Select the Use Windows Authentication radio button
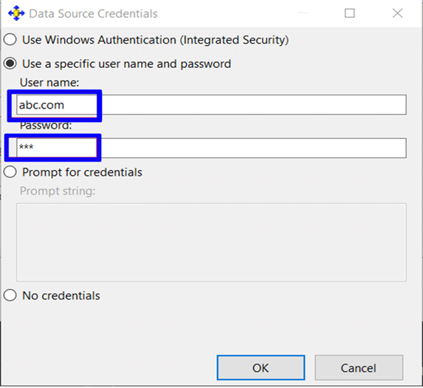This screenshot has height=388, width=423. click(10, 40)
